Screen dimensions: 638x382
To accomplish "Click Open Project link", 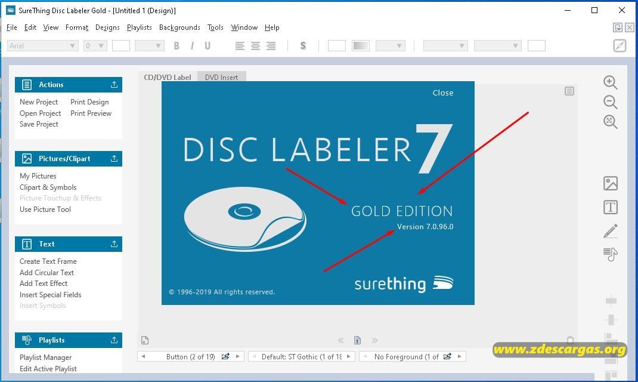I will pos(41,113).
